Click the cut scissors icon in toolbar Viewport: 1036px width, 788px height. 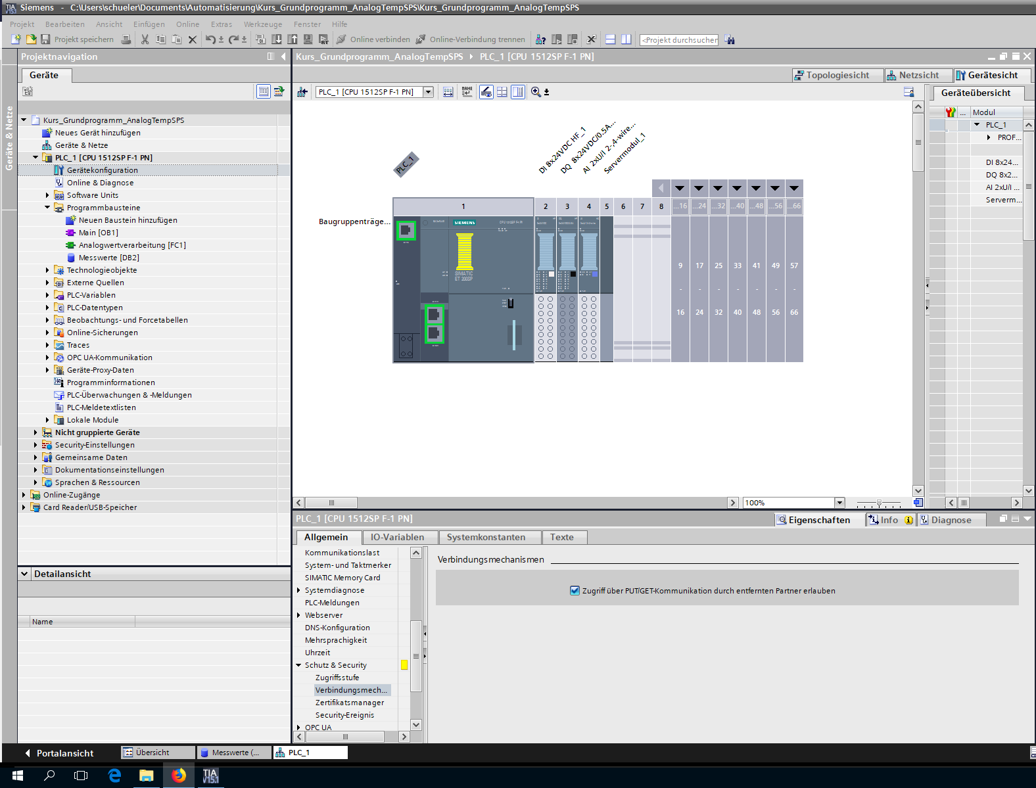click(x=145, y=39)
